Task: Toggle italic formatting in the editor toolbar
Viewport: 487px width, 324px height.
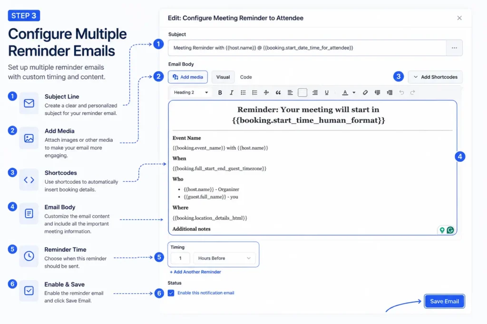Action: click(232, 93)
